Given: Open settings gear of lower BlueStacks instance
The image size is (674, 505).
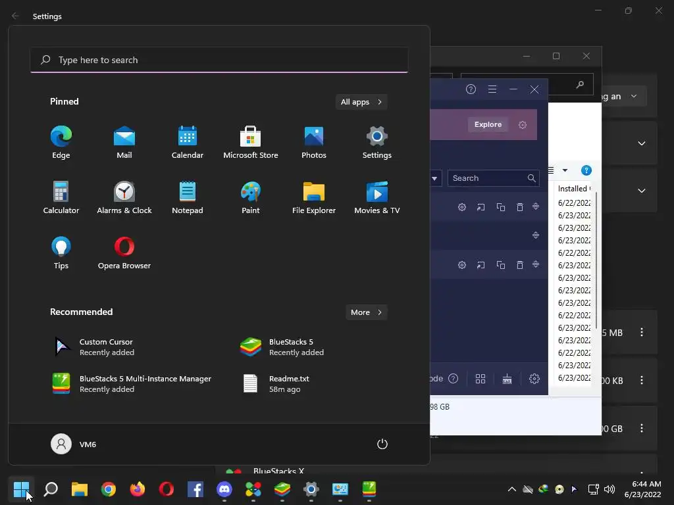Looking at the screenshot, I should click(462, 265).
